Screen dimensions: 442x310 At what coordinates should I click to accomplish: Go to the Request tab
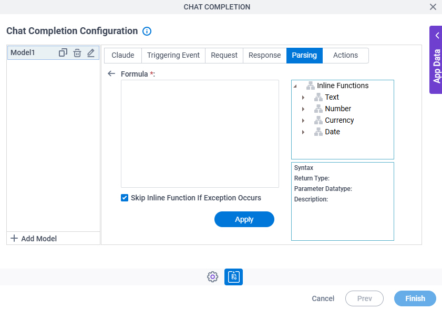point(224,56)
